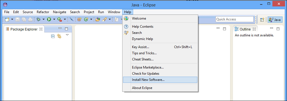Open the Refactor menu
The width and height of the screenshot is (287, 101).
[43, 12]
